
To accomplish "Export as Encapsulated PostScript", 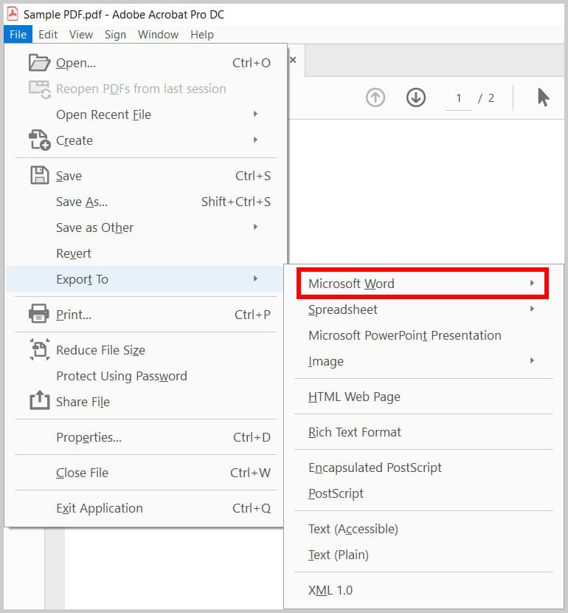I will tap(423, 468).
